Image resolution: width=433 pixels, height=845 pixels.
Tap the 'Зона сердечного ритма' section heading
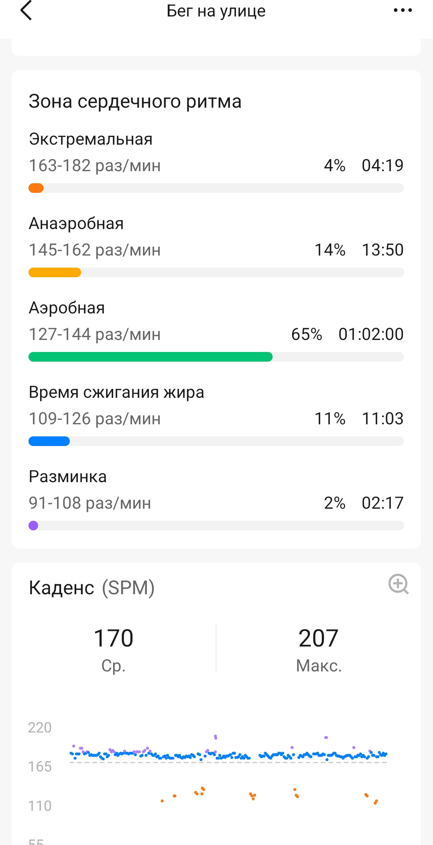coord(135,101)
